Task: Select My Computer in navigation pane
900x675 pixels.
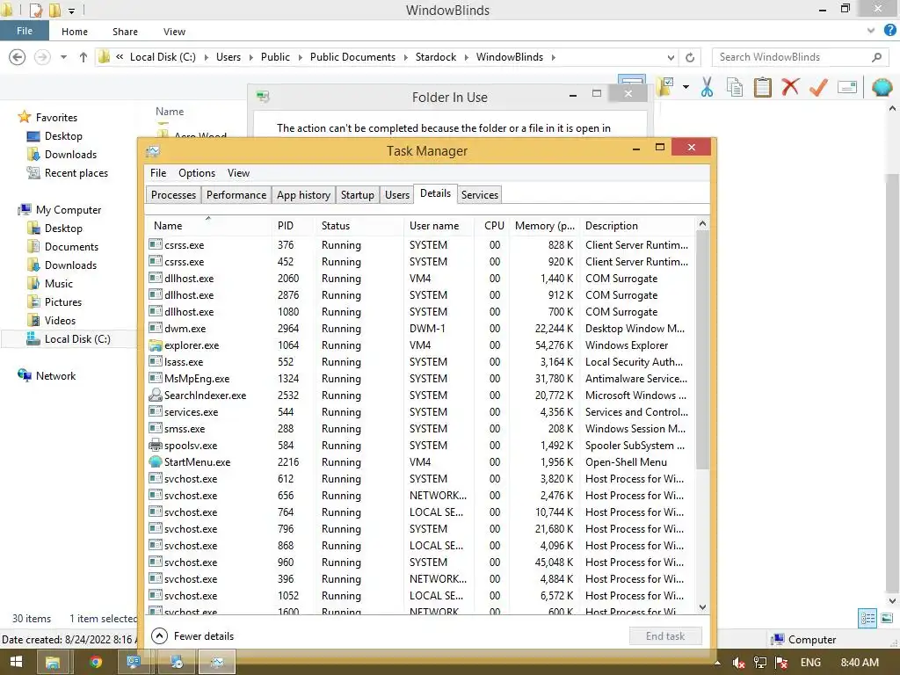Action: click(69, 209)
